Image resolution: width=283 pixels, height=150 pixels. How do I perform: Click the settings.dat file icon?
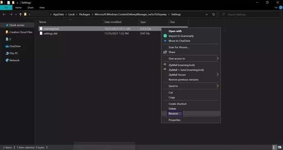(41, 33)
